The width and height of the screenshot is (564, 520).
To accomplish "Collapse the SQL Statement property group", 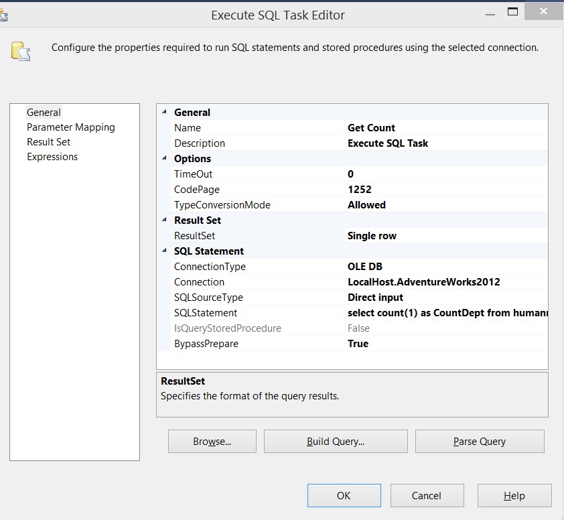I will [164, 251].
